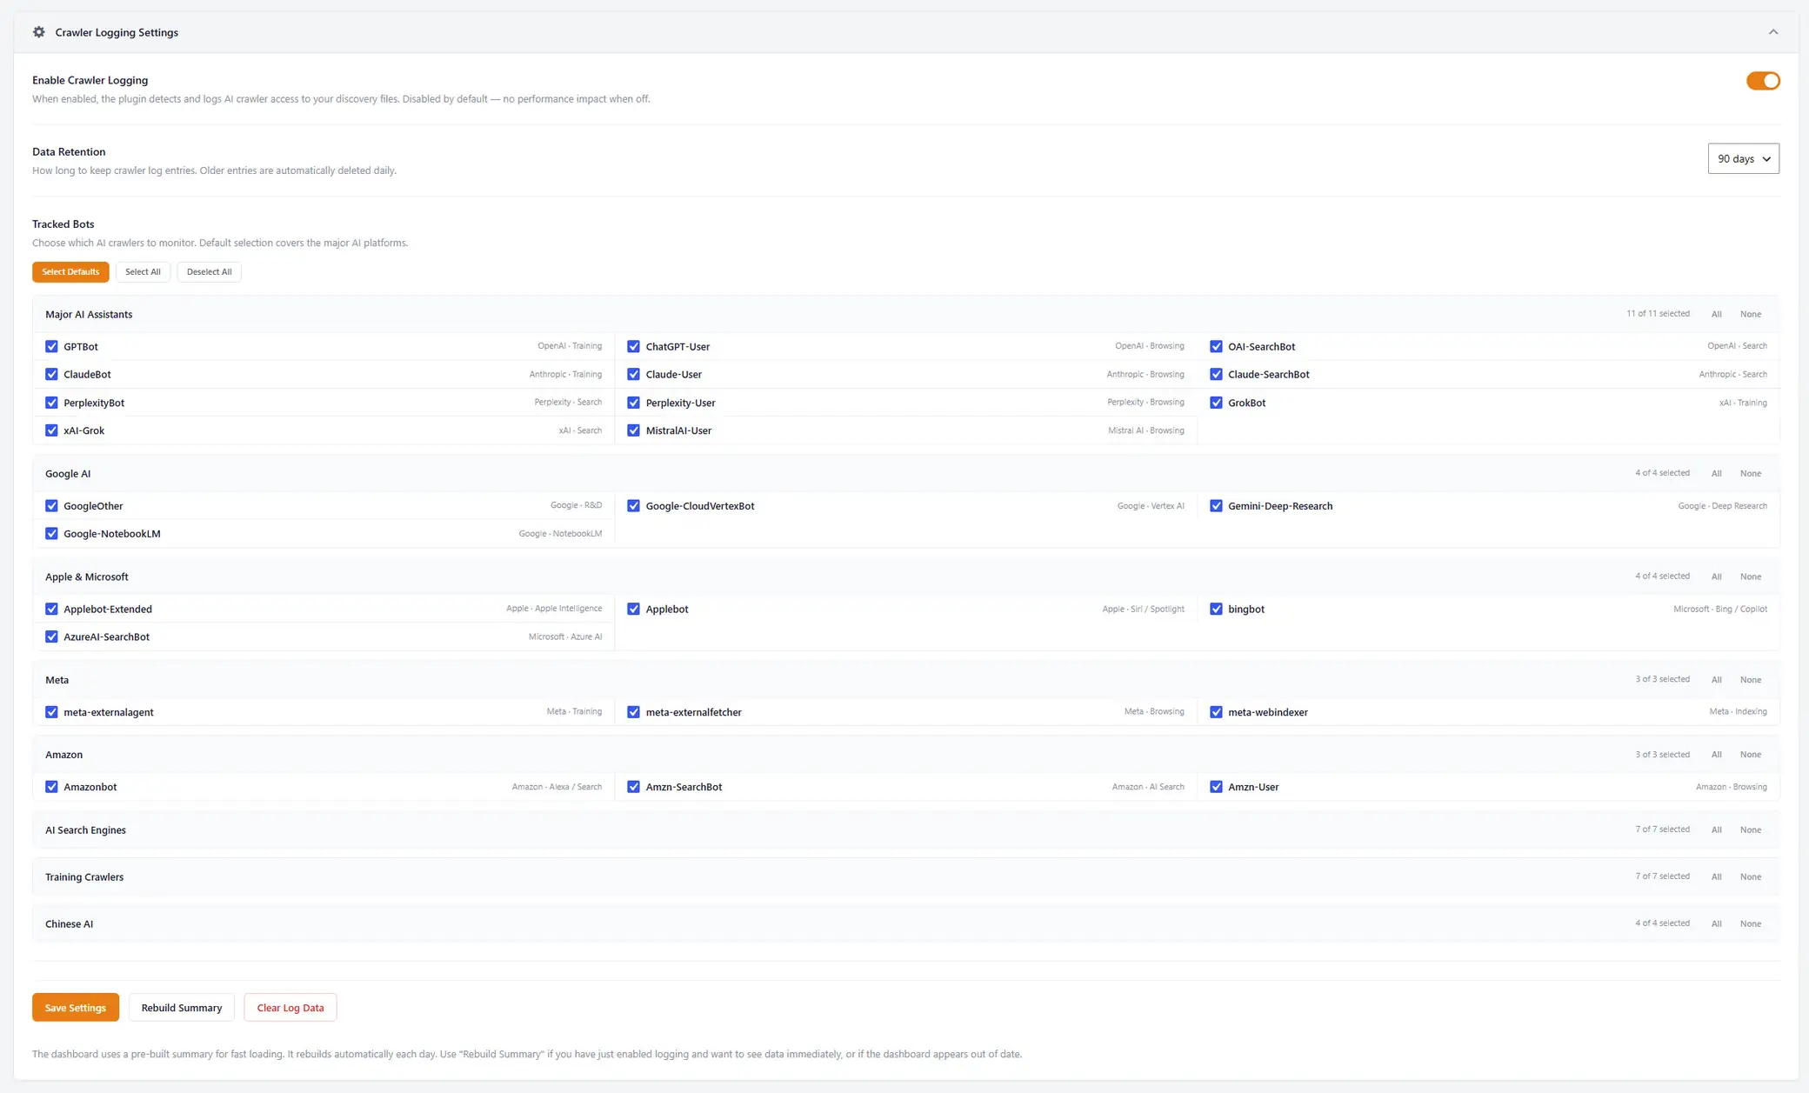
Task: Click the Select Defaults button
Action: [70, 272]
